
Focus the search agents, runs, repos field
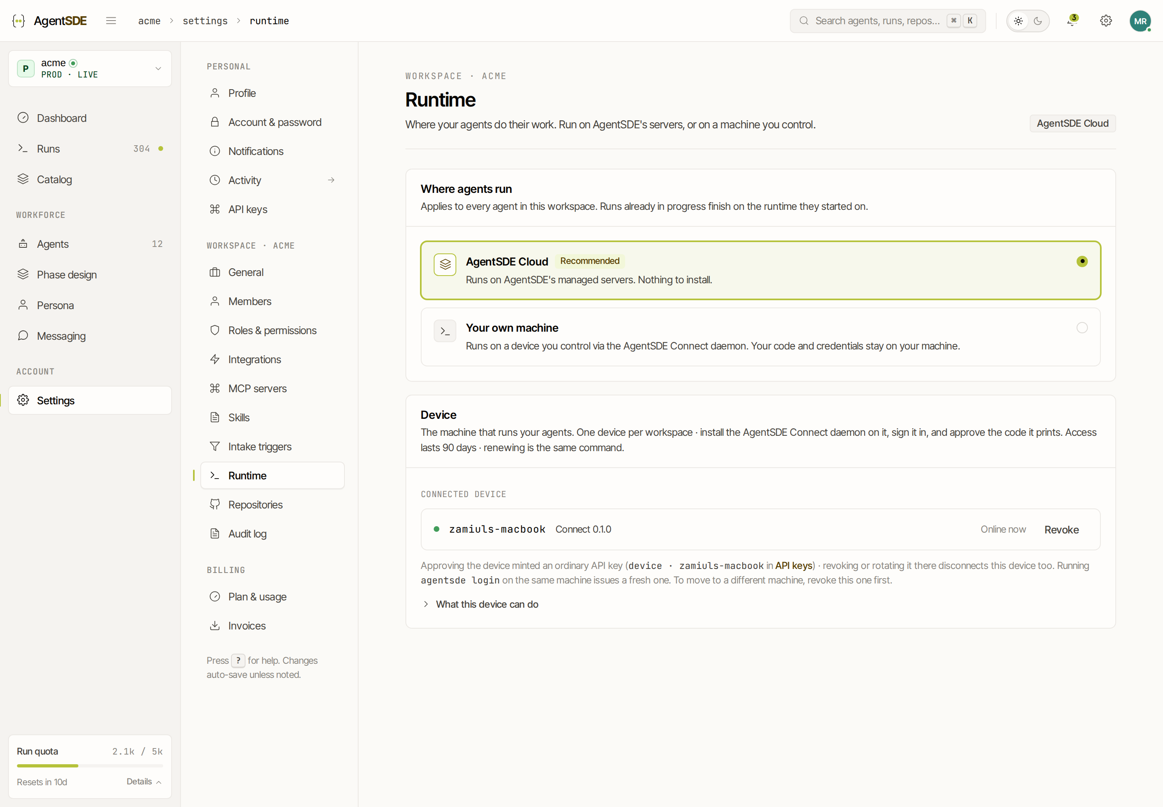(888, 21)
